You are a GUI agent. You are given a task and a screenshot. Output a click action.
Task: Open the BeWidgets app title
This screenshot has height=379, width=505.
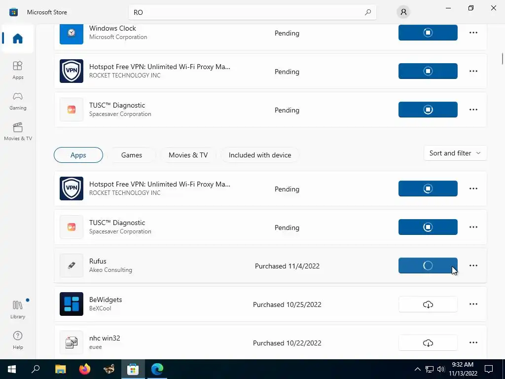coord(106,300)
